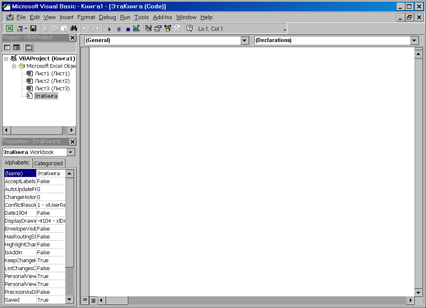The height and width of the screenshot is (308, 426).
Task: Open Properties Window toolbar icon
Action: (x=158, y=28)
